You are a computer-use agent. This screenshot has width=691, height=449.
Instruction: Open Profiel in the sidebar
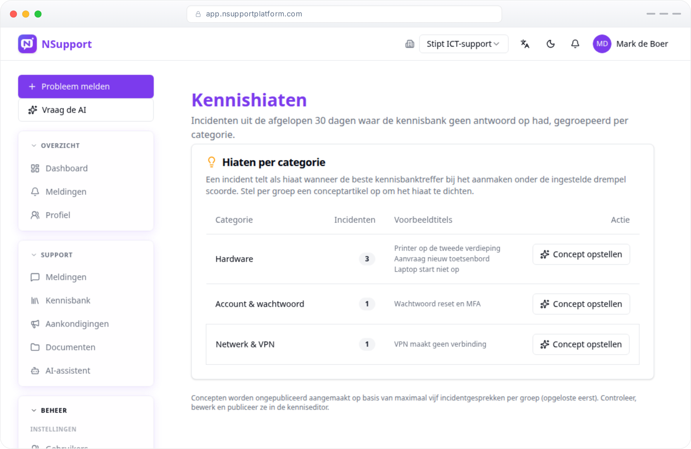[86, 215]
